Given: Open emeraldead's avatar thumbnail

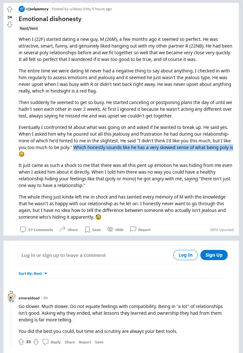Looking at the screenshot, I should tap(11, 297).
